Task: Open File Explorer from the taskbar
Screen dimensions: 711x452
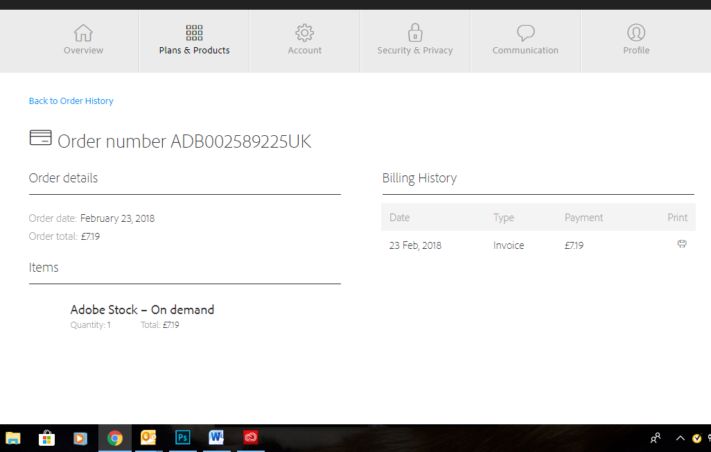Action: point(13,438)
